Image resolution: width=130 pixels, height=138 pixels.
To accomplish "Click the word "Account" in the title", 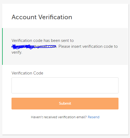I will pos(24,17).
